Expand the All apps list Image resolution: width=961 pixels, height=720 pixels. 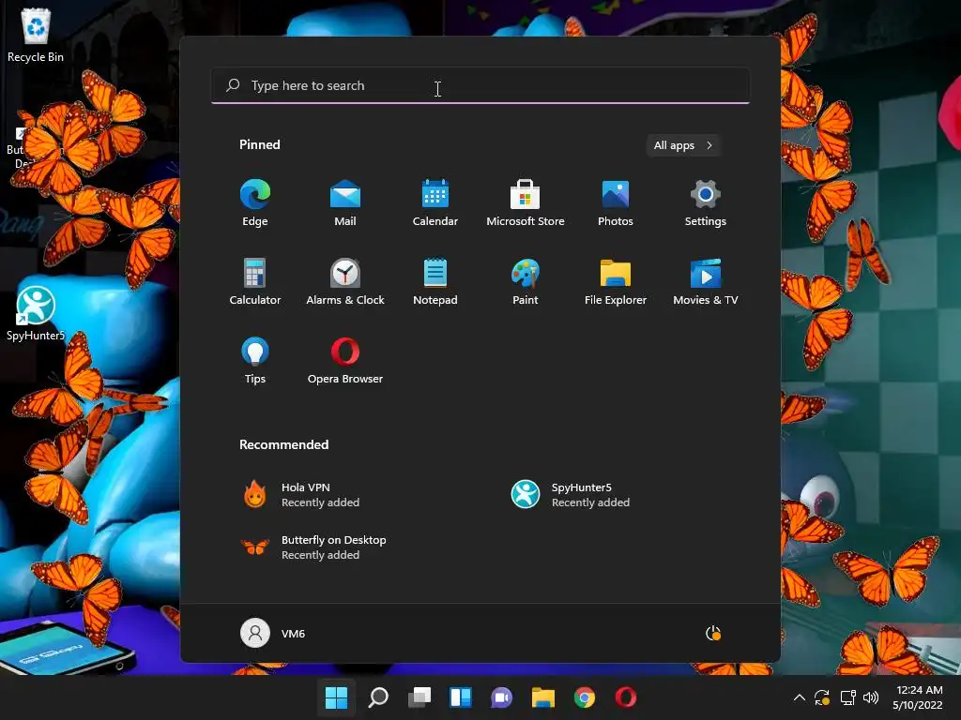pos(683,145)
